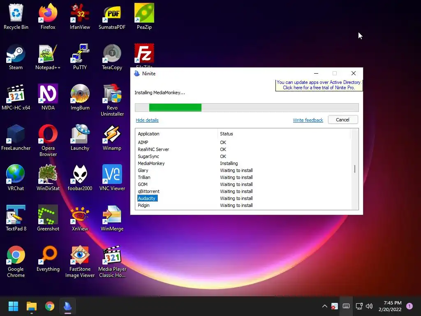Click the FreeLauncher desktop icon
Image resolution: width=421 pixels, height=316 pixels.
pyautogui.click(x=16, y=137)
